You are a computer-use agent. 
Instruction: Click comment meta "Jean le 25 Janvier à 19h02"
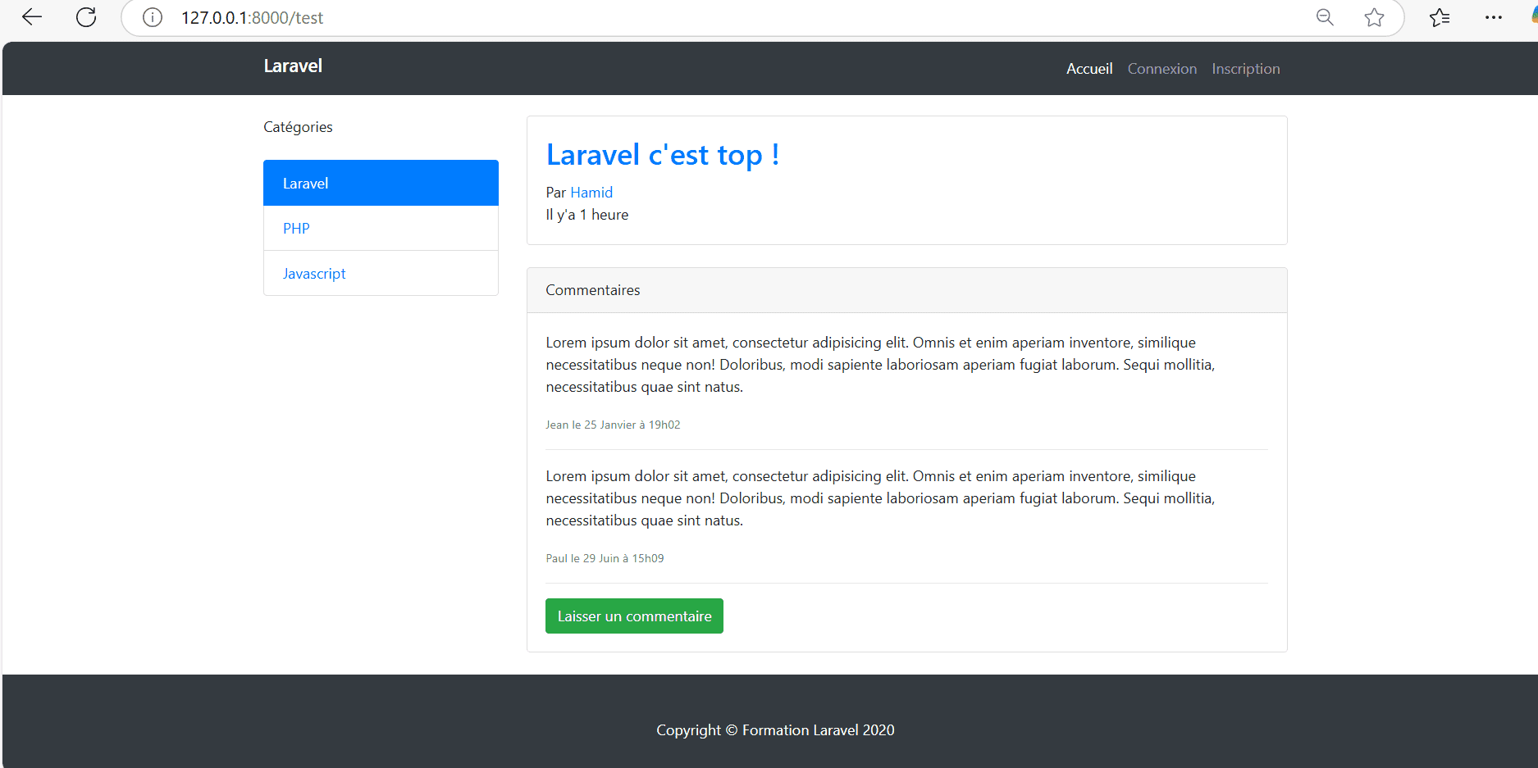[x=613, y=425]
